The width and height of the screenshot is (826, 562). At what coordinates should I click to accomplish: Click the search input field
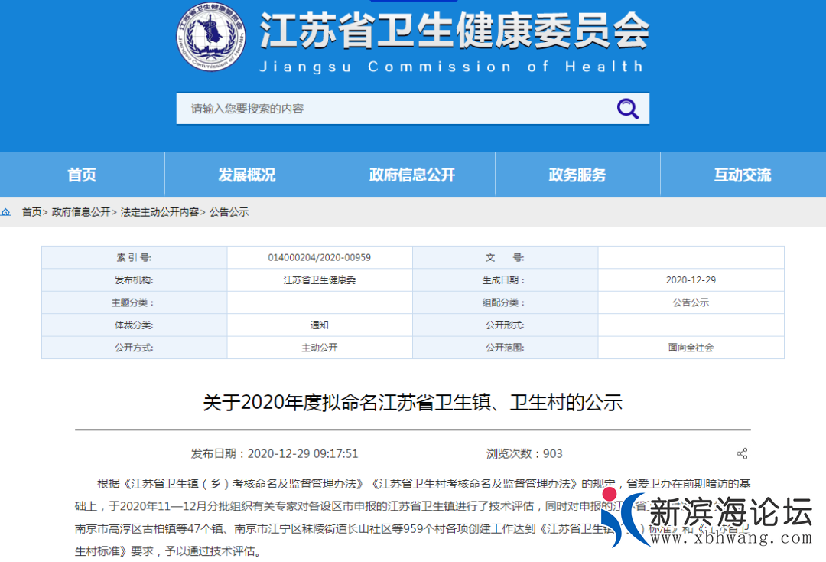click(382, 108)
